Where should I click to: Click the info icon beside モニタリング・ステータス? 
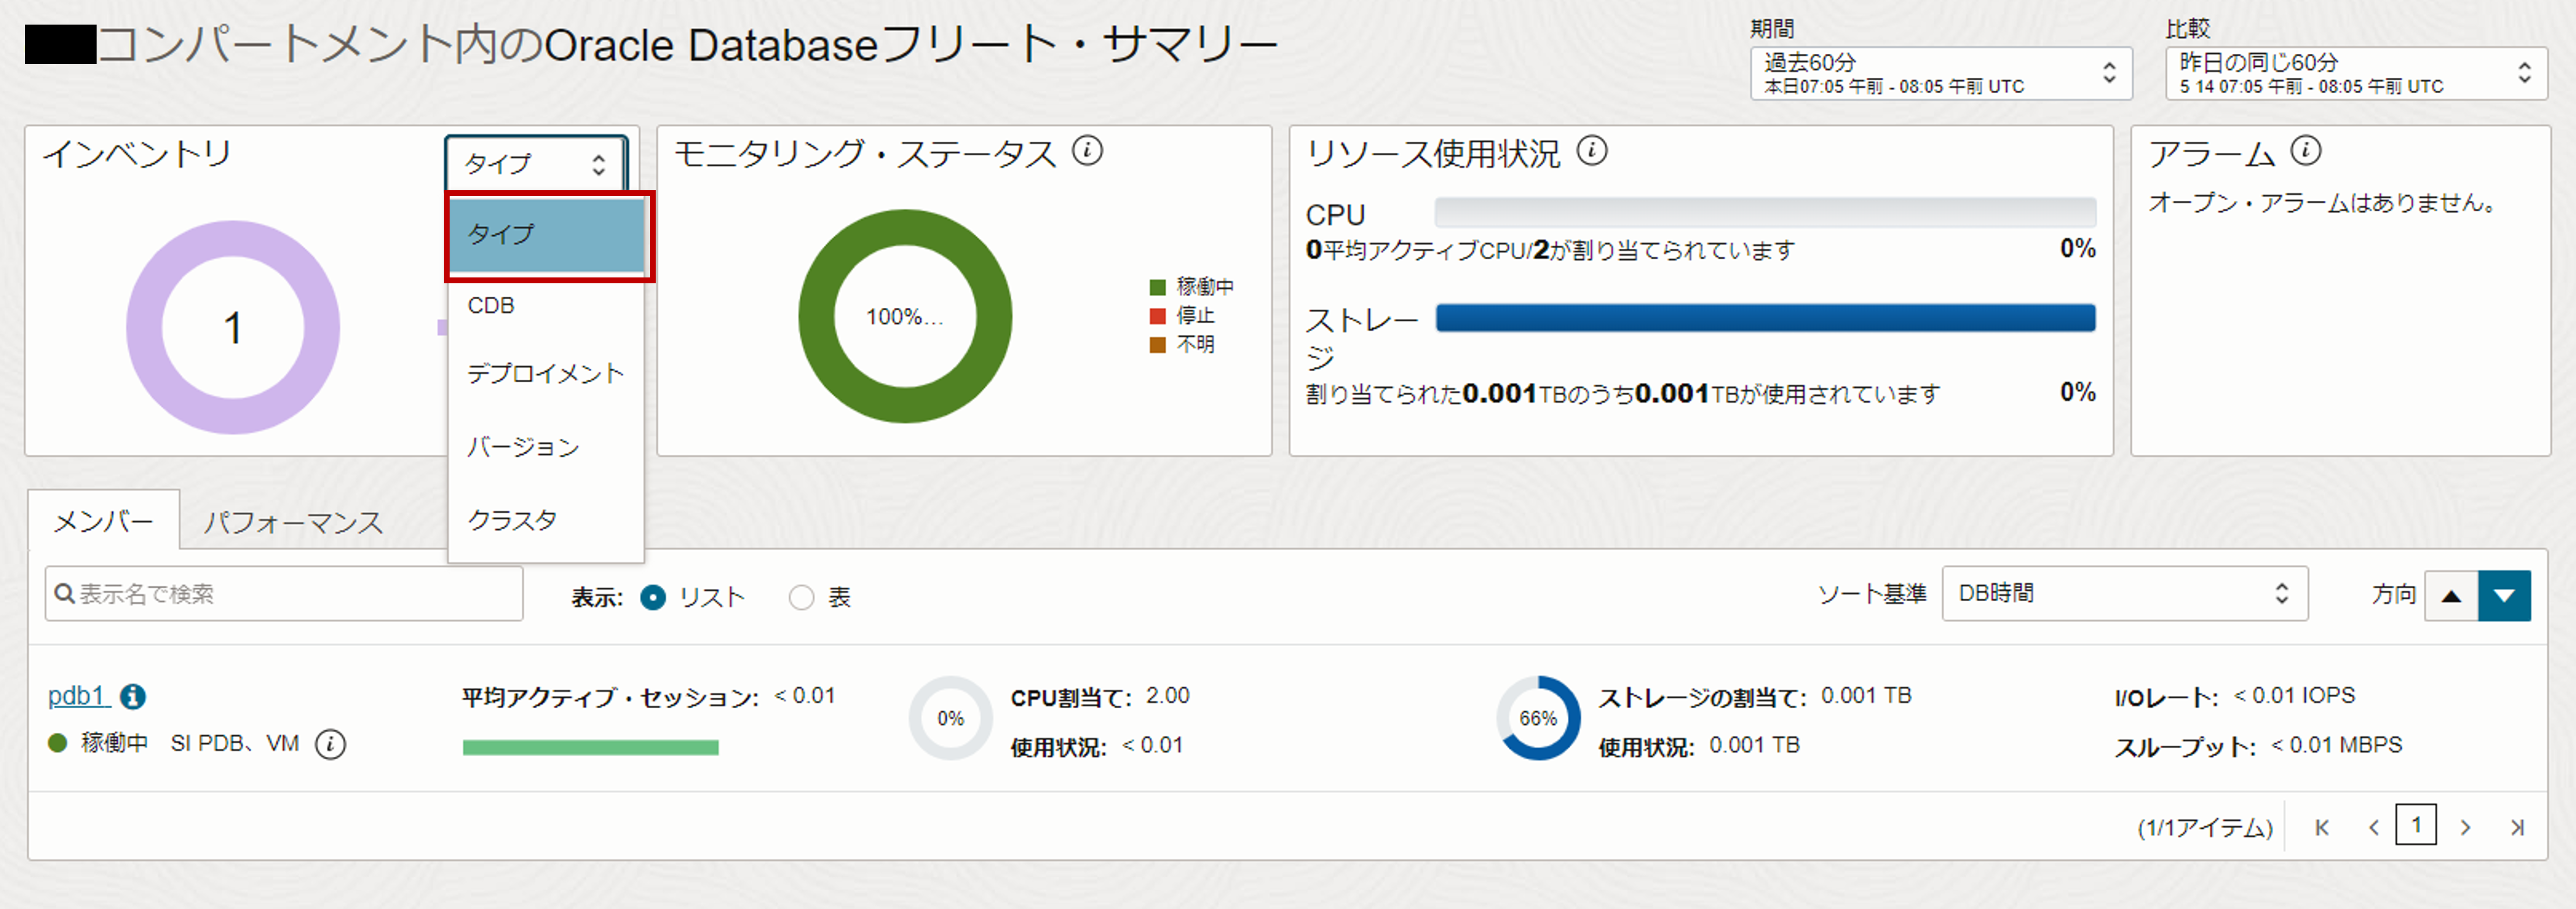1087,152
